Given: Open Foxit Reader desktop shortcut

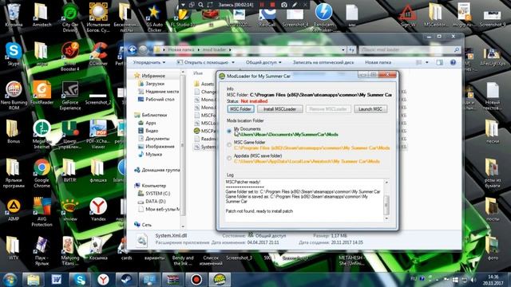Looking at the screenshot, I should pos(42,92).
